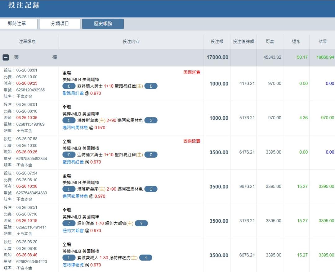335x272 pixels.
Task: Click the X badge before 亞特蘭大勇士 in first row
Action: tap(69, 86)
